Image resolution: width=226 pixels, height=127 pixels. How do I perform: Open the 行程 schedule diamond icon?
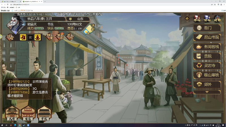10,37
